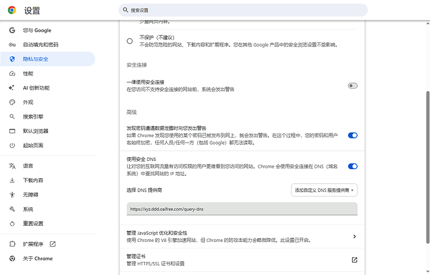The image size is (430, 275).
Task: Toggle password leak warning switch
Action: coord(353,135)
